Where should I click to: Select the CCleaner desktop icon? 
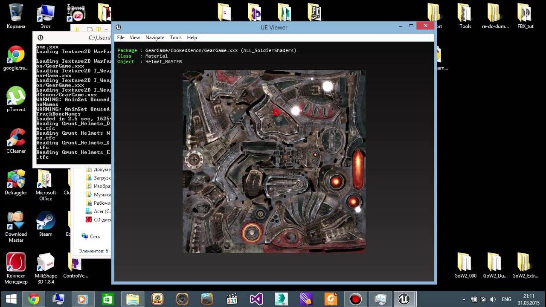pyautogui.click(x=16, y=141)
